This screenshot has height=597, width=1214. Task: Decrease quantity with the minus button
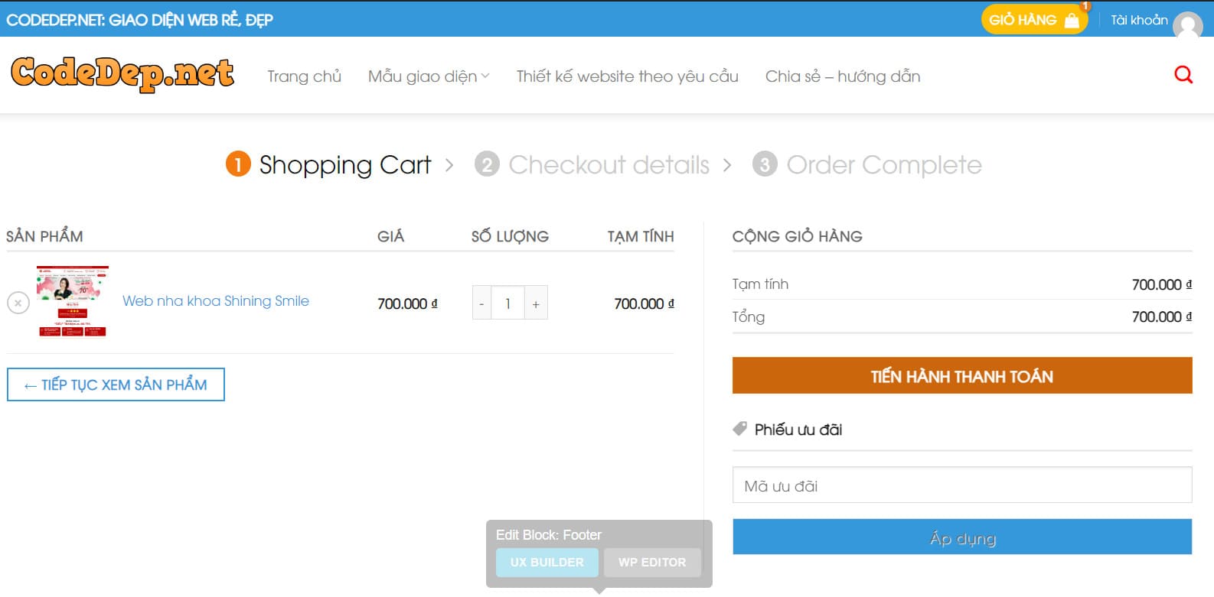[481, 303]
